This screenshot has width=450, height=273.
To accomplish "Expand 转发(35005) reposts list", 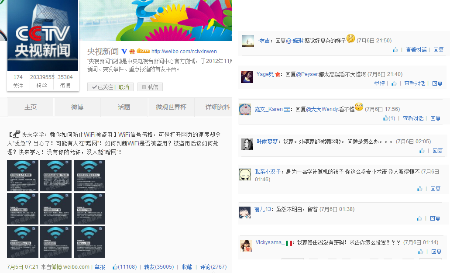I will (159, 267).
